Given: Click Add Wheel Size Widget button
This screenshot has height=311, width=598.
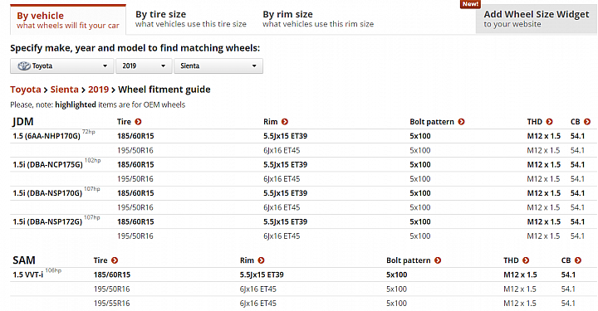Looking at the screenshot, I should coord(537,19).
